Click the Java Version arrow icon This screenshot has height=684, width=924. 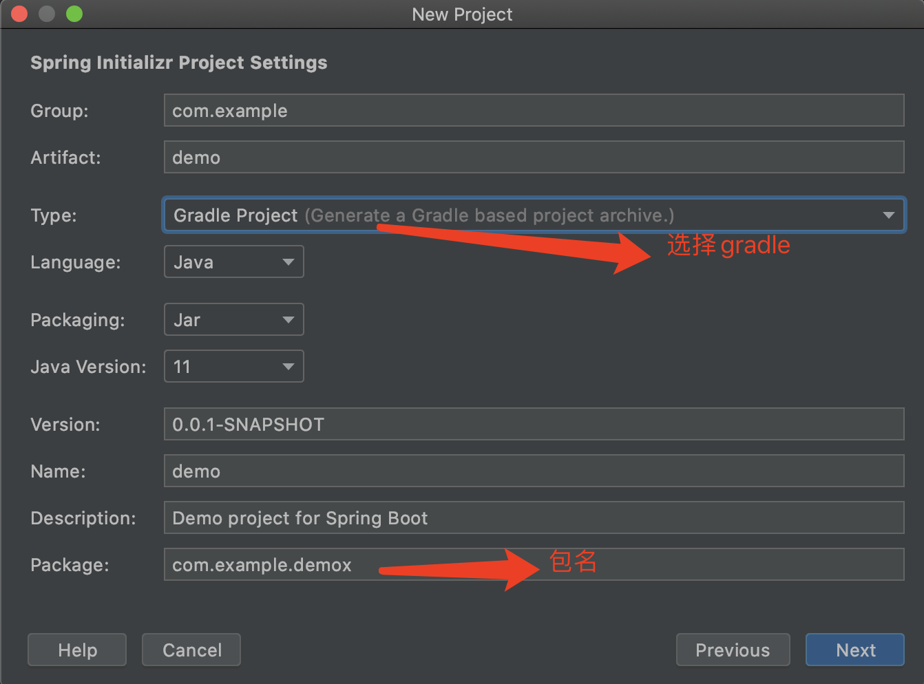288,367
